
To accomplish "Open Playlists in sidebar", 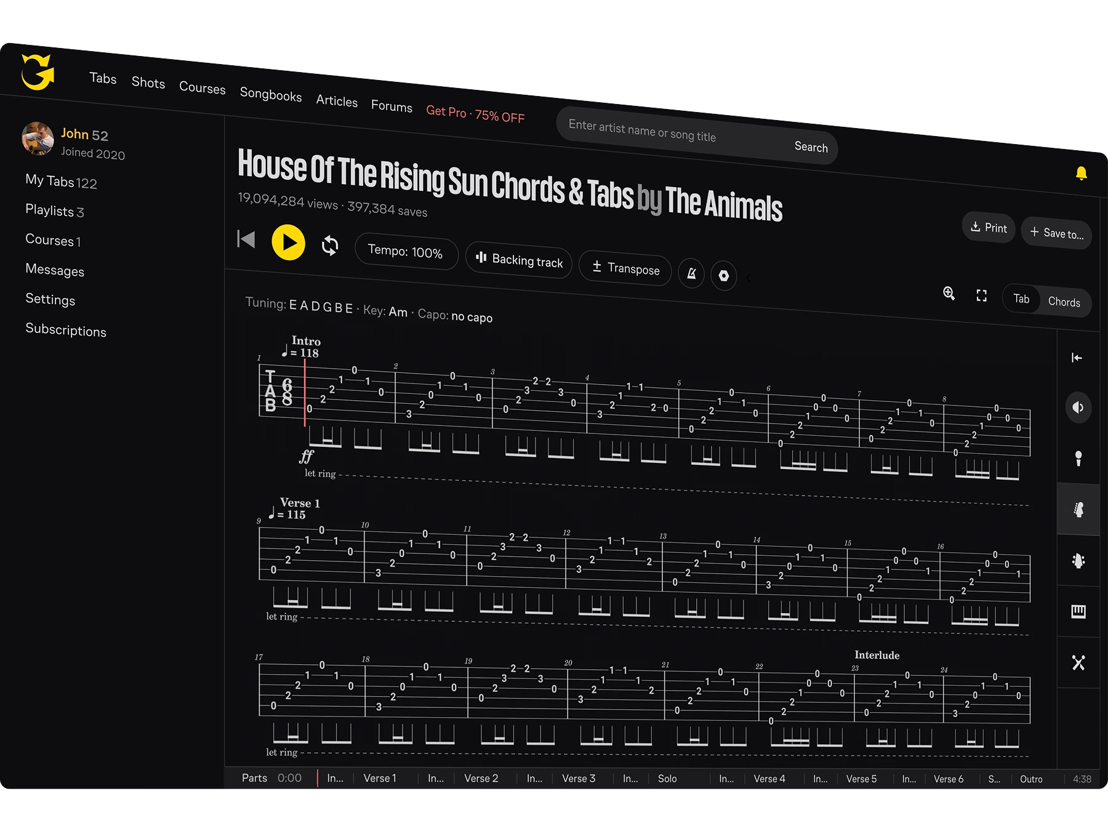I will (x=54, y=211).
